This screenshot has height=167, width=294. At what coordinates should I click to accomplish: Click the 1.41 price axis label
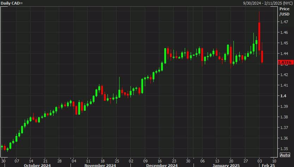[284, 85]
